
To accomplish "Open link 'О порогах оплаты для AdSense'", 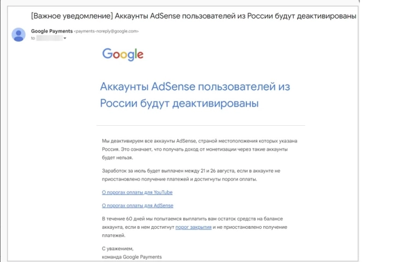I will [x=137, y=206].
